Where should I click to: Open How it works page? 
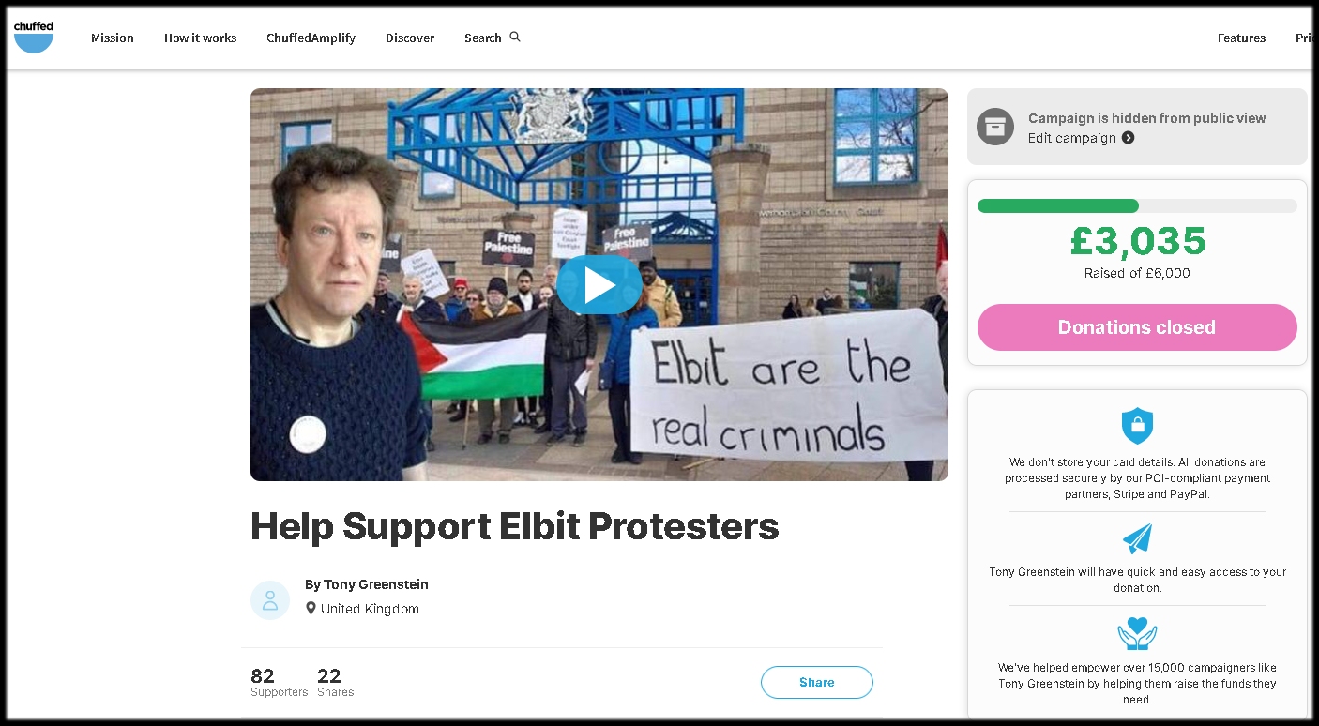[x=200, y=38]
